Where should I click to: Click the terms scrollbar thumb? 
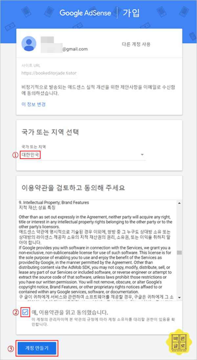179,252
